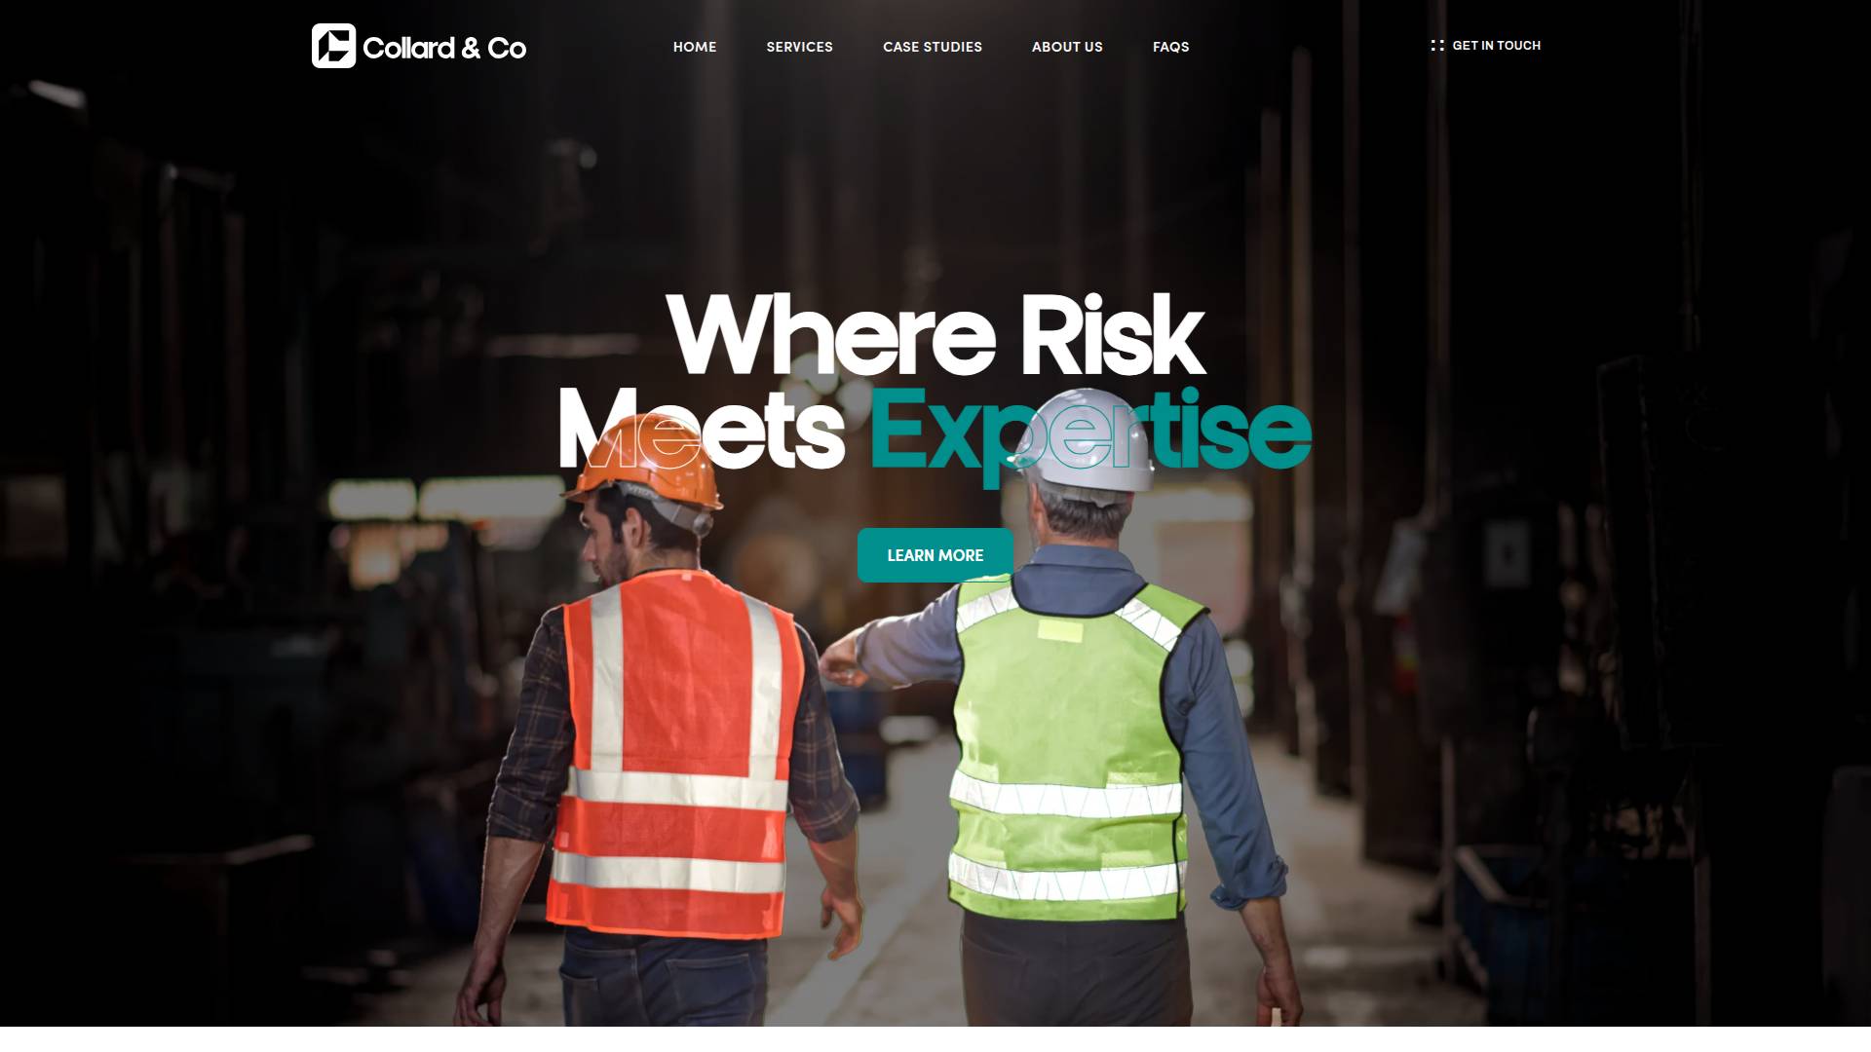Open the Home menu item

695,47
